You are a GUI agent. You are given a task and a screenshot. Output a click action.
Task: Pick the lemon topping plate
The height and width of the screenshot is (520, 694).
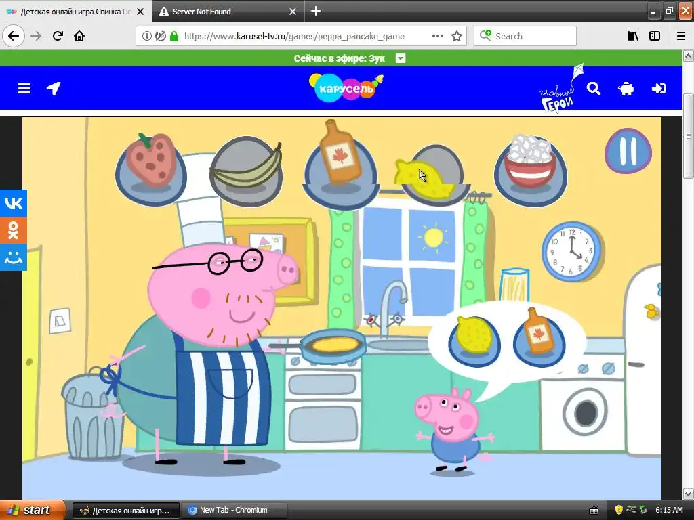(432, 176)
